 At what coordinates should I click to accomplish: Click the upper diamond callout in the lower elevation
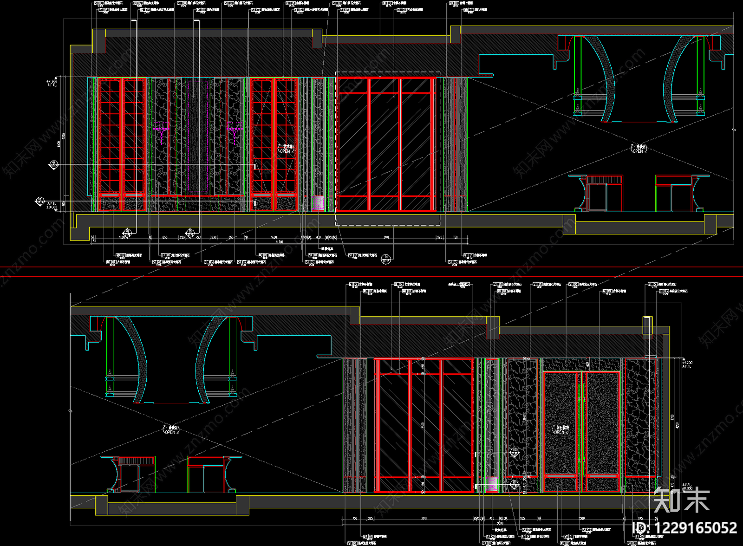coord(514,452)
